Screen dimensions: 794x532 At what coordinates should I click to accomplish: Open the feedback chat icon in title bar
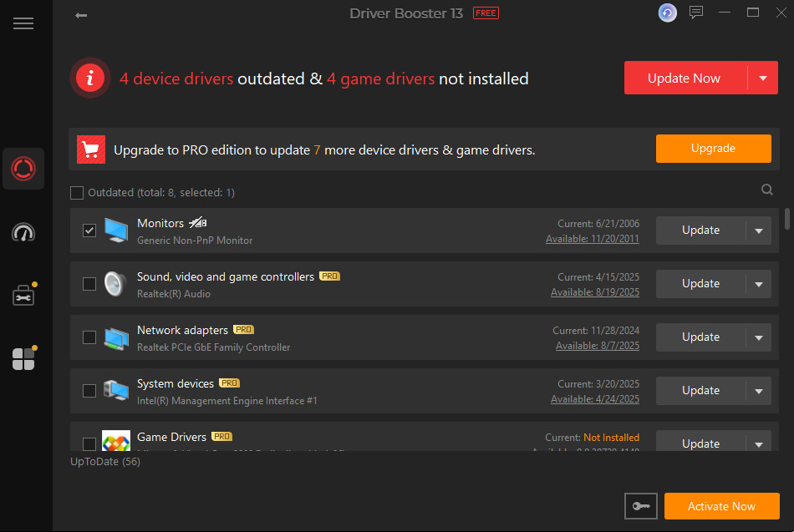(x=696, y=13)
